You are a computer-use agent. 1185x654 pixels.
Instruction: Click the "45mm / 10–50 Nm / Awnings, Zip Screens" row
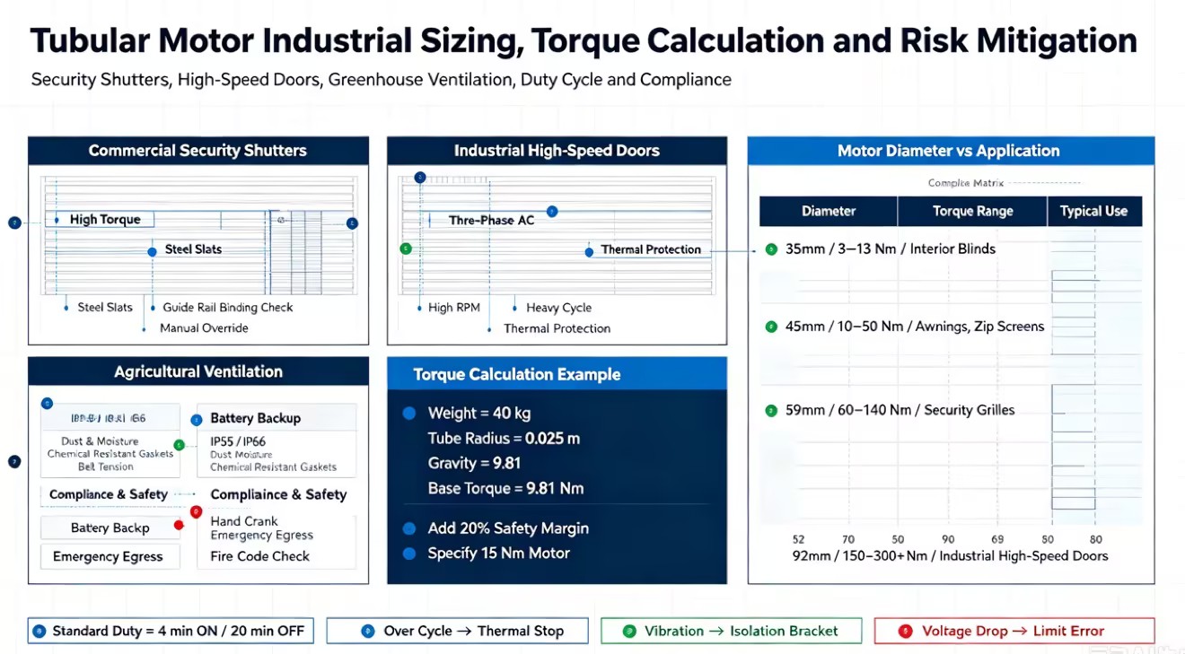coord(915,327)
